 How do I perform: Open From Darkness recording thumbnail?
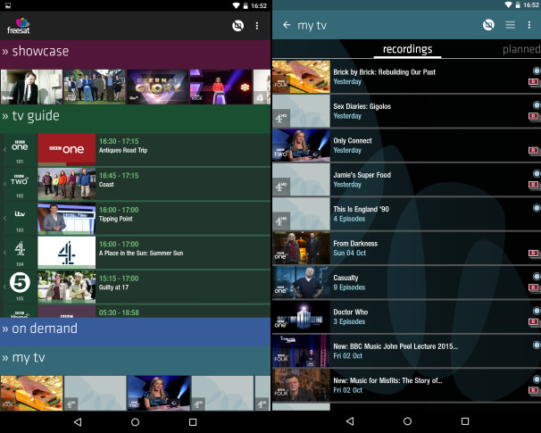point(301,248)
